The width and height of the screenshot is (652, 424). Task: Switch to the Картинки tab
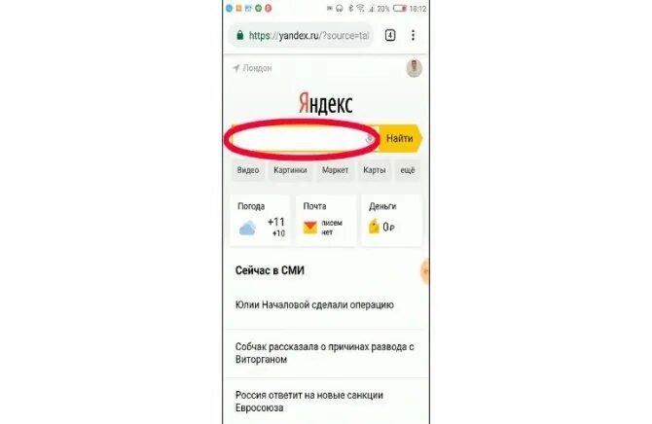click(290, 170)
